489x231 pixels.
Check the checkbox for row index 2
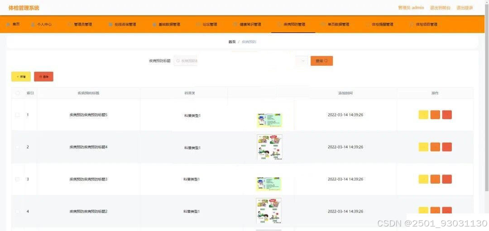[x=18, y=147]
